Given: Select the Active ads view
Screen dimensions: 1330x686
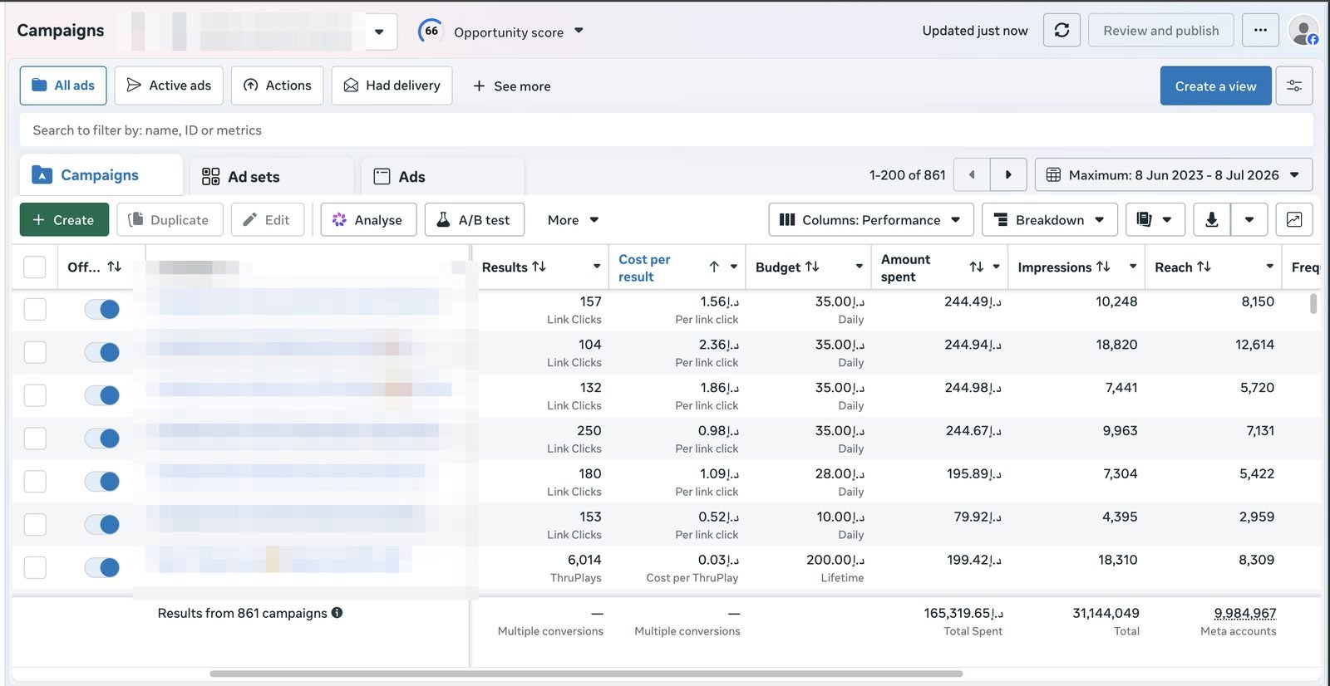Looking at the screenshot, I should [169, 86].
